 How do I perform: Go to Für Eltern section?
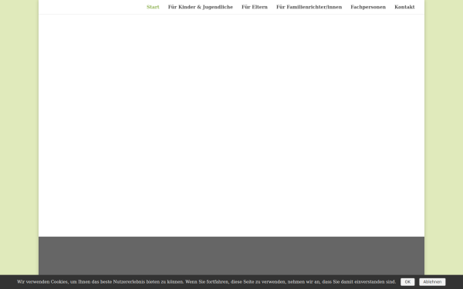tap(255, 7)
